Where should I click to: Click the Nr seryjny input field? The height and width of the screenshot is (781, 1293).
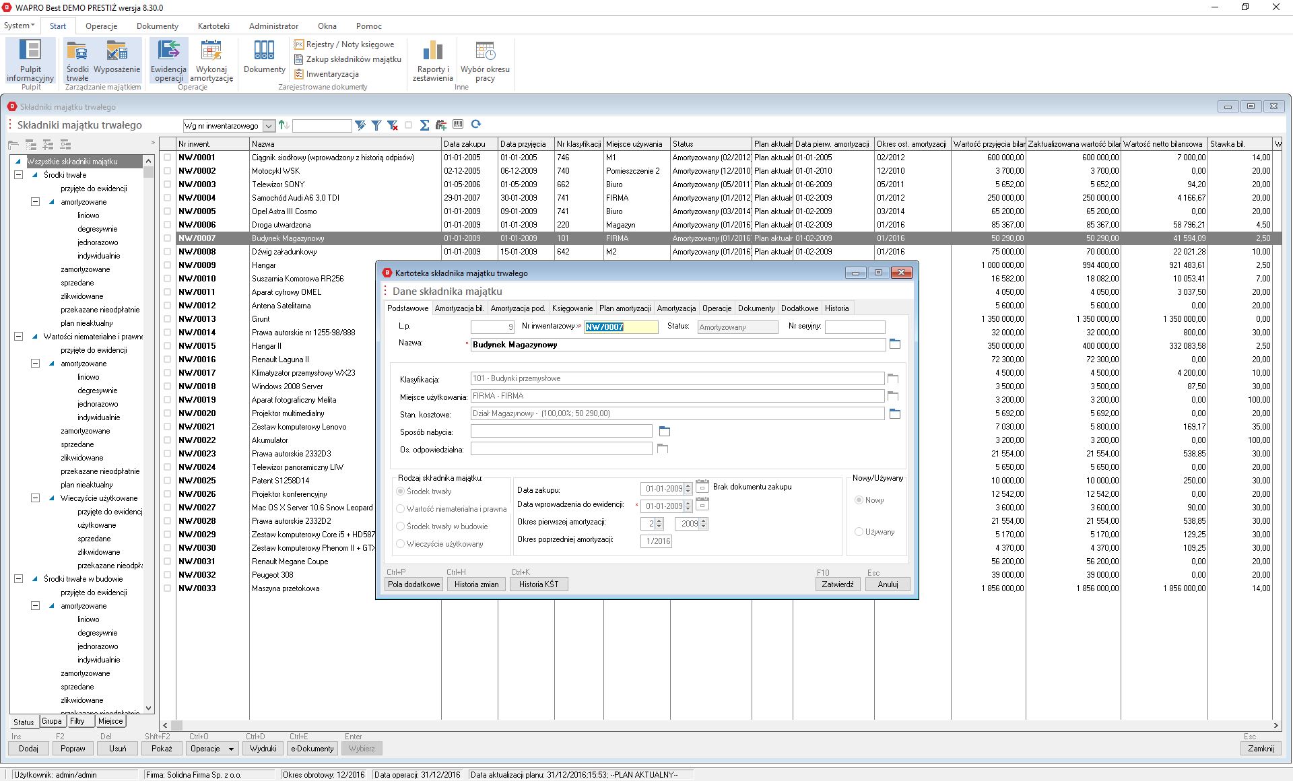coord(855,327)
